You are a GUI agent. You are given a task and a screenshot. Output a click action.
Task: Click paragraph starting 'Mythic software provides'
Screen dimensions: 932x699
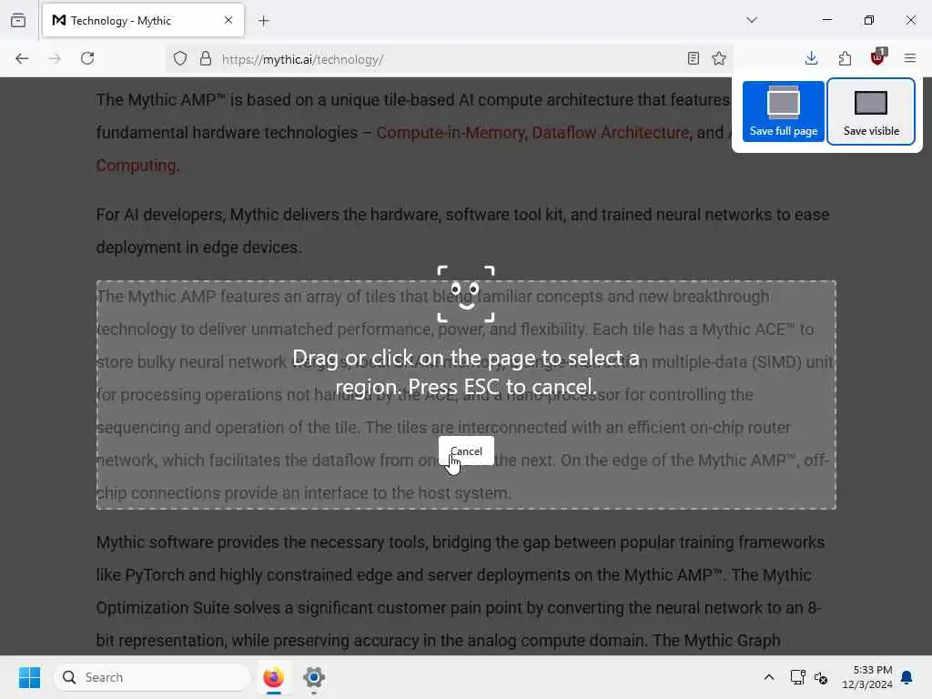click(x=461, y=592)
